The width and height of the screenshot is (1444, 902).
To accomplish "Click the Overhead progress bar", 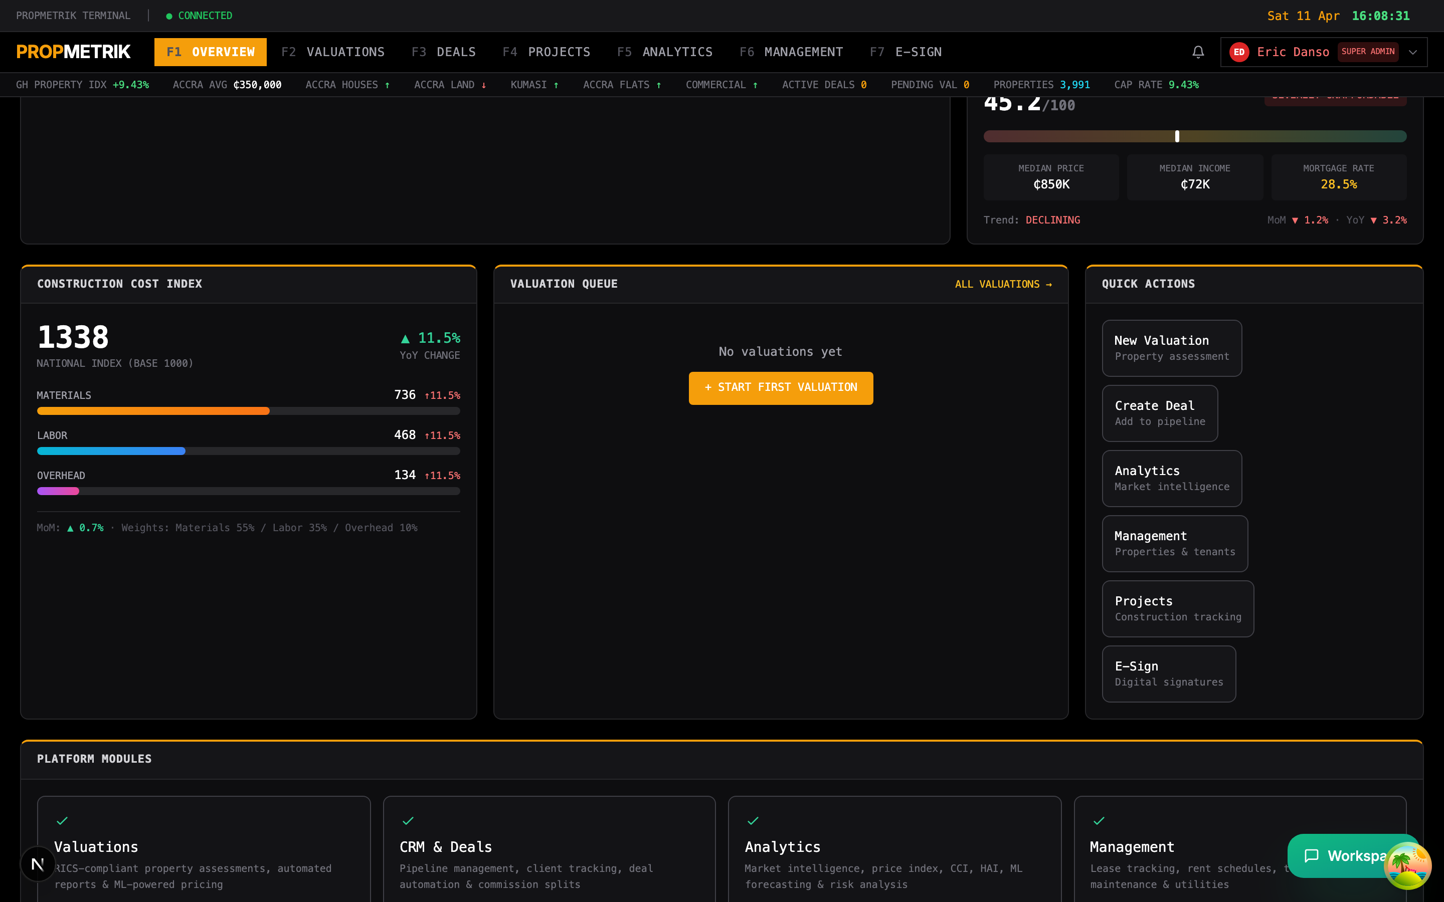I will click(x=248, y=491).
